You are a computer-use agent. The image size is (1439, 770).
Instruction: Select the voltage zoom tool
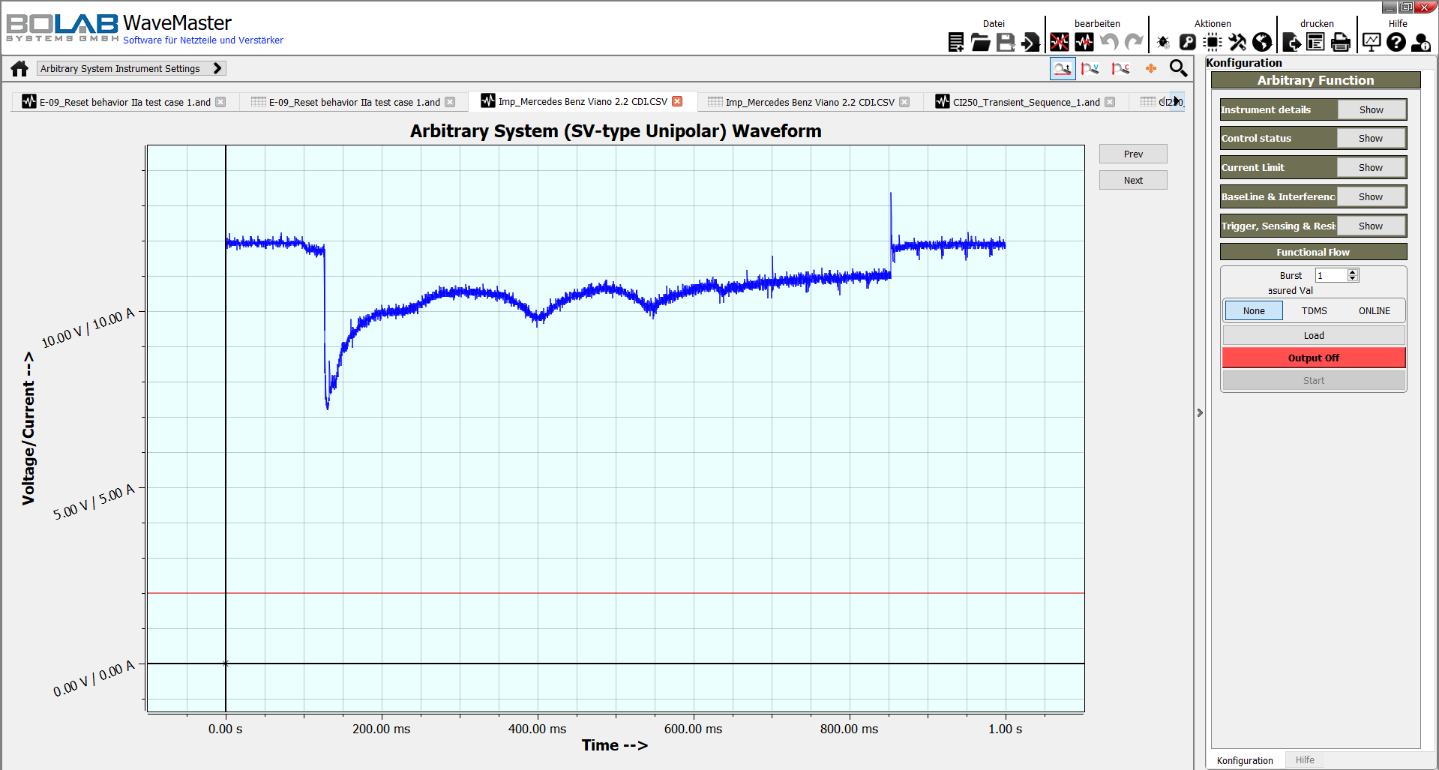[1090, 68]
